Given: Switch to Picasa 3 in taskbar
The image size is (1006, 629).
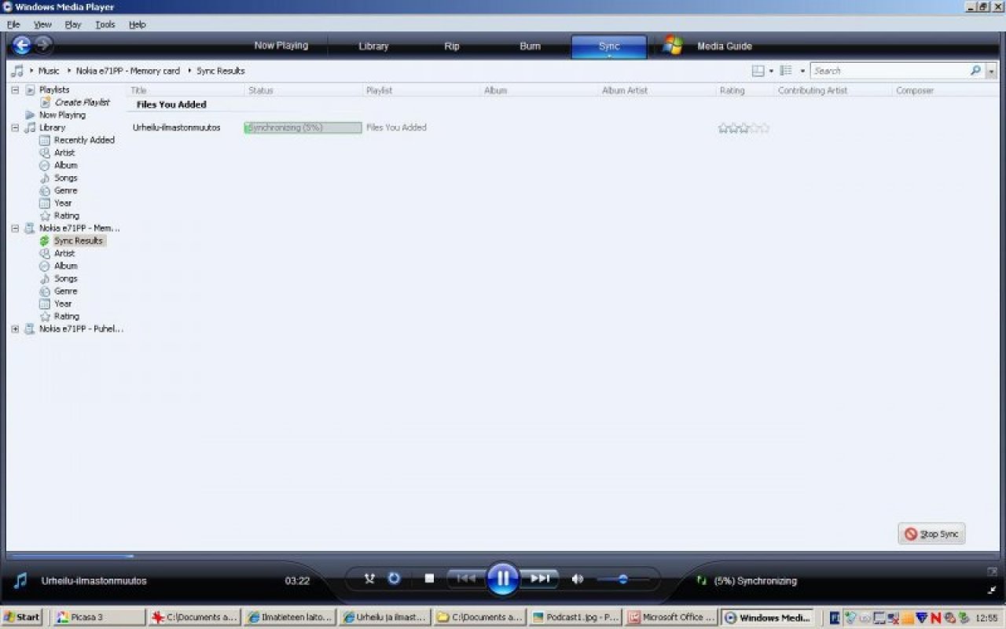Looking at the screenshot, I should point(99,617).
